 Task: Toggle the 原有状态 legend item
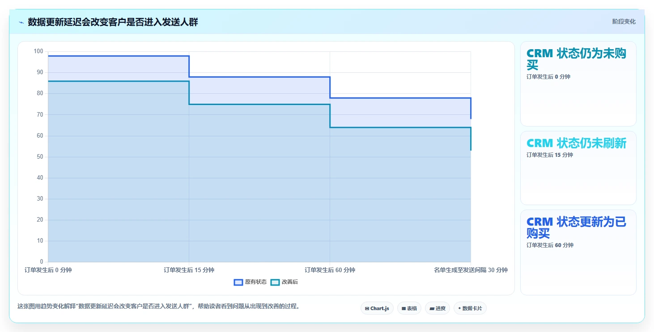(x=251, y=282)
